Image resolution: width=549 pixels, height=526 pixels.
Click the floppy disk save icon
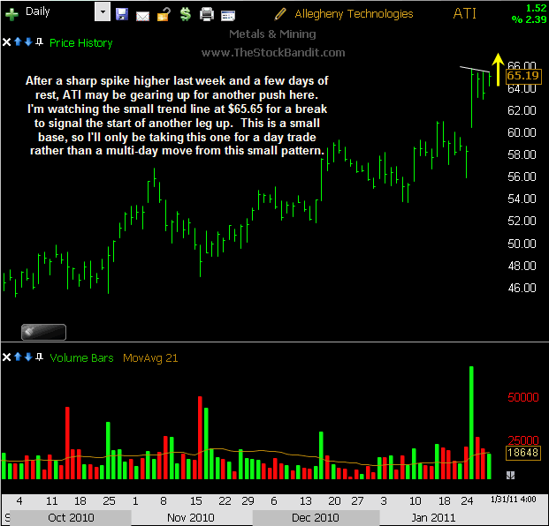[x=122, y=14]
